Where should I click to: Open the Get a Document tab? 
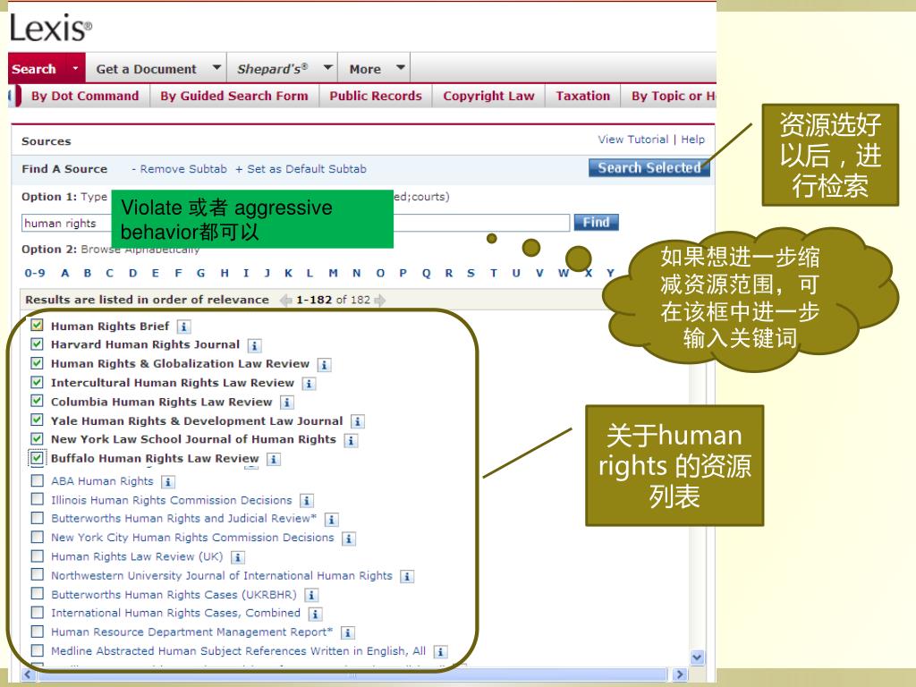146,69
